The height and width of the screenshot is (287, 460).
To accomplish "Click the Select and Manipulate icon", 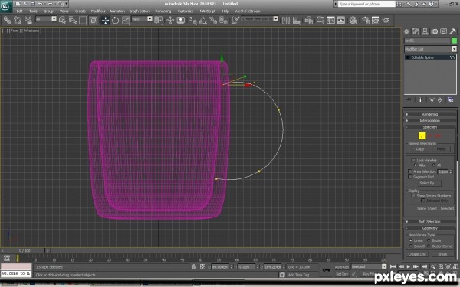I will point(170,20).
